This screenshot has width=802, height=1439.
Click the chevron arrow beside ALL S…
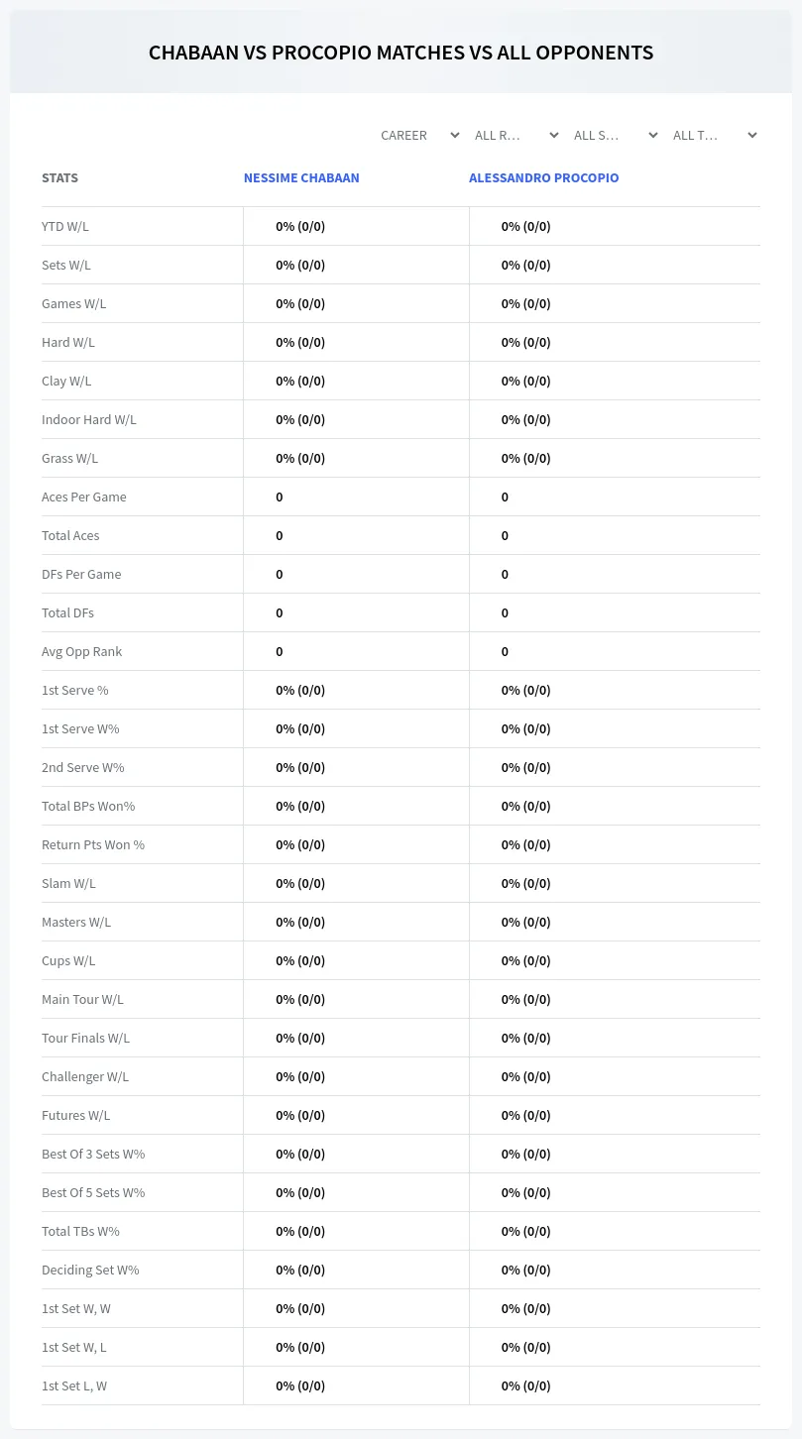(x=653, y=135)
